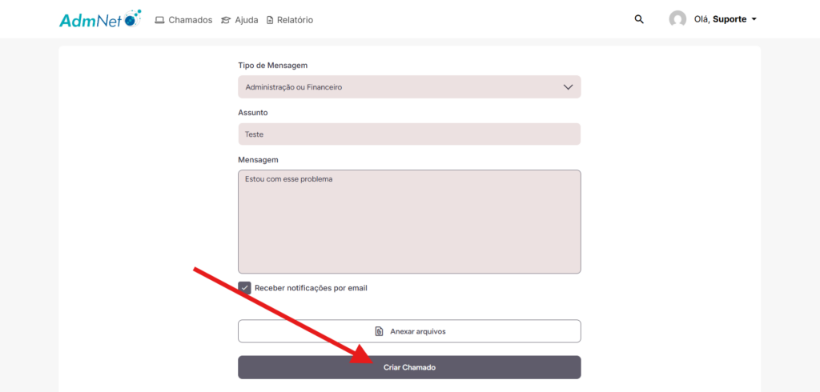Click the graduation cap Ajuda icon
The image size is (820, 392).
pos(226,20)
